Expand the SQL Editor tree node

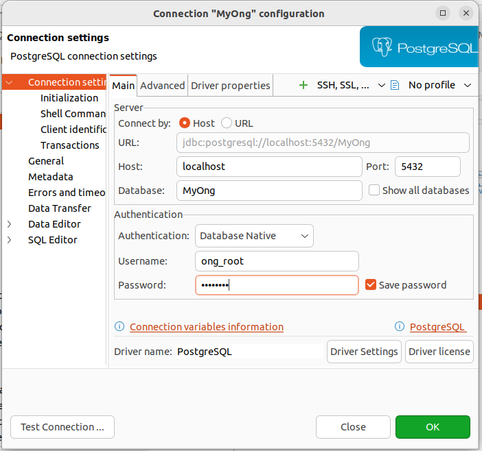(x=9, y=240)
